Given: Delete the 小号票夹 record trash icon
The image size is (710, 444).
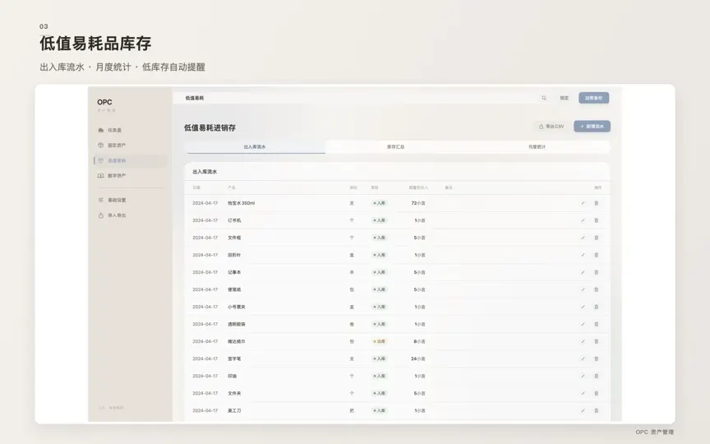Looking at the screenshot, I should click(597, 307).
